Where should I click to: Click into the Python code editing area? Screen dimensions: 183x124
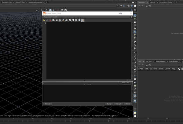point(89,51)
